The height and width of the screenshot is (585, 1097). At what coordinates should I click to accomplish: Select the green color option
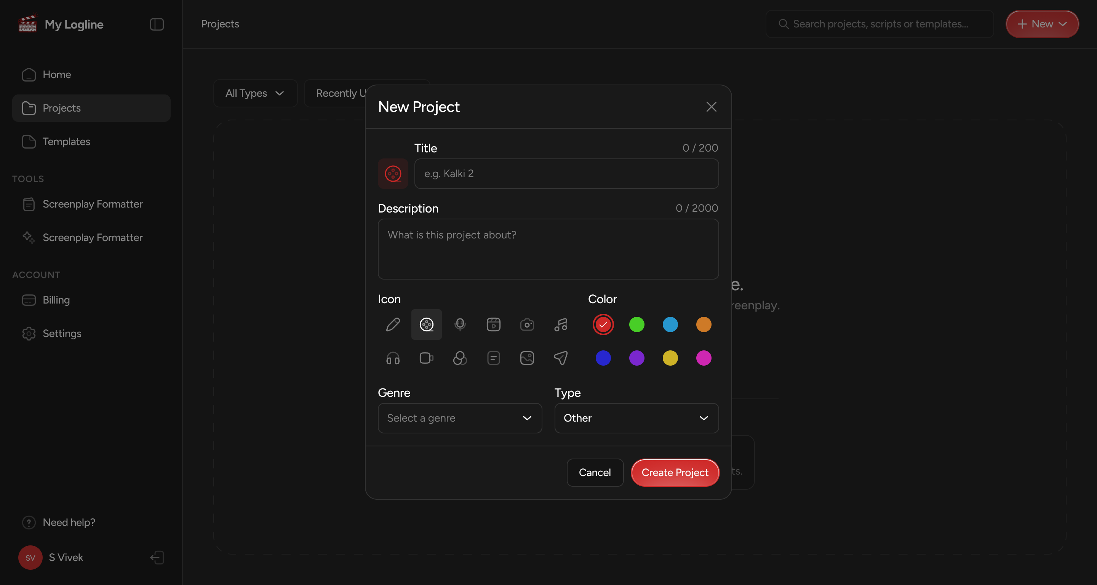pyautogui.click(x=636, y=324)
